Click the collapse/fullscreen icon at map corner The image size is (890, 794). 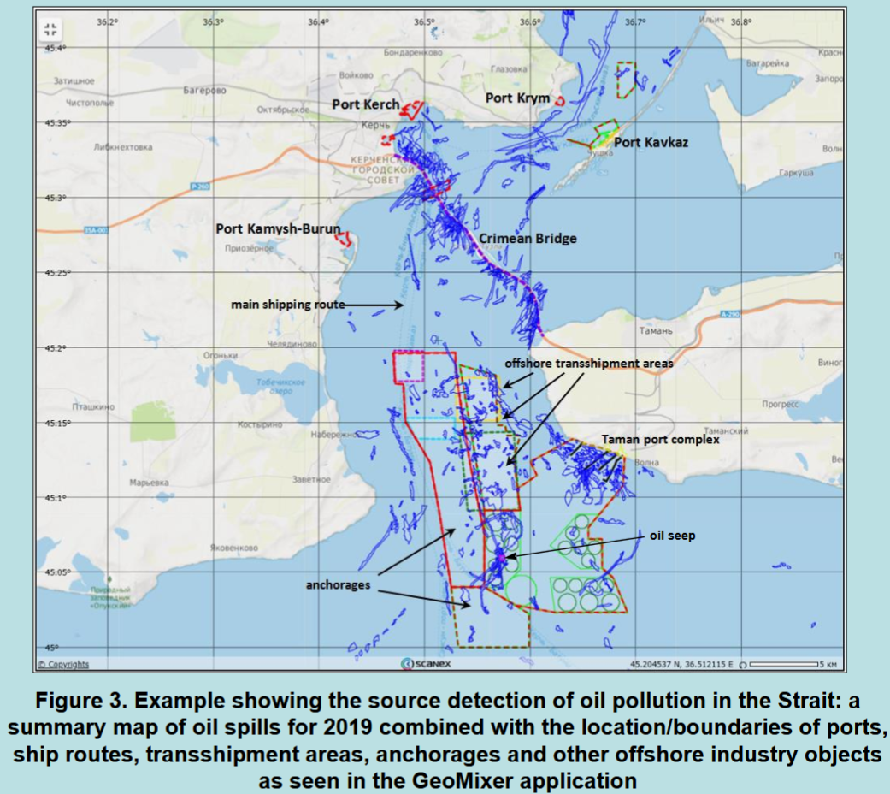click(x=50, y=29)
